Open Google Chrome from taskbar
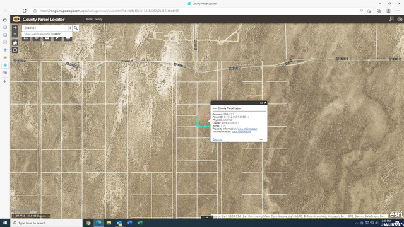The width and height of the screenshot is (404, 227). click(88, 223)
